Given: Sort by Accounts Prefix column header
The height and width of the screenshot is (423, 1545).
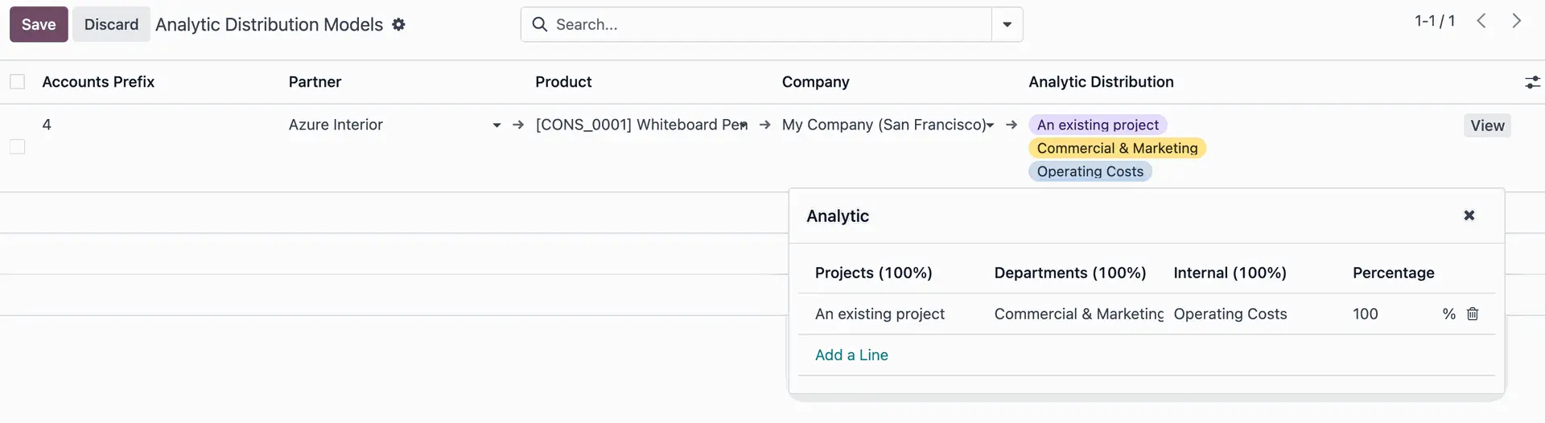Looking at the screenshot, I should pos(98,82).
